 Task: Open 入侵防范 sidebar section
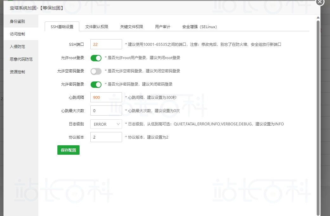(17, 47)
